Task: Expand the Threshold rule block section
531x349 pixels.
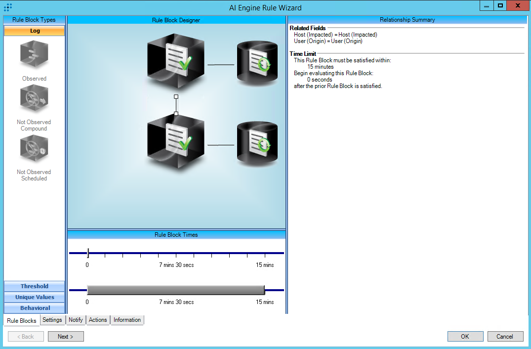Action: (35, 286)
